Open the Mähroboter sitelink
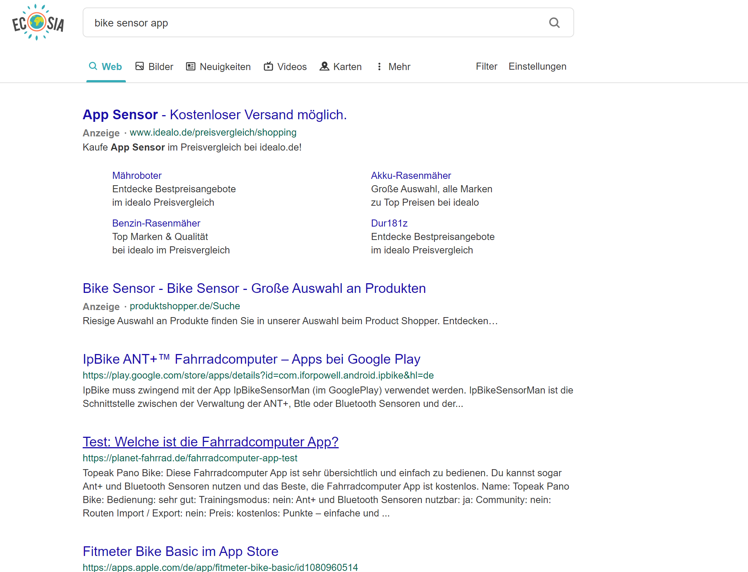 coord(137,176)
